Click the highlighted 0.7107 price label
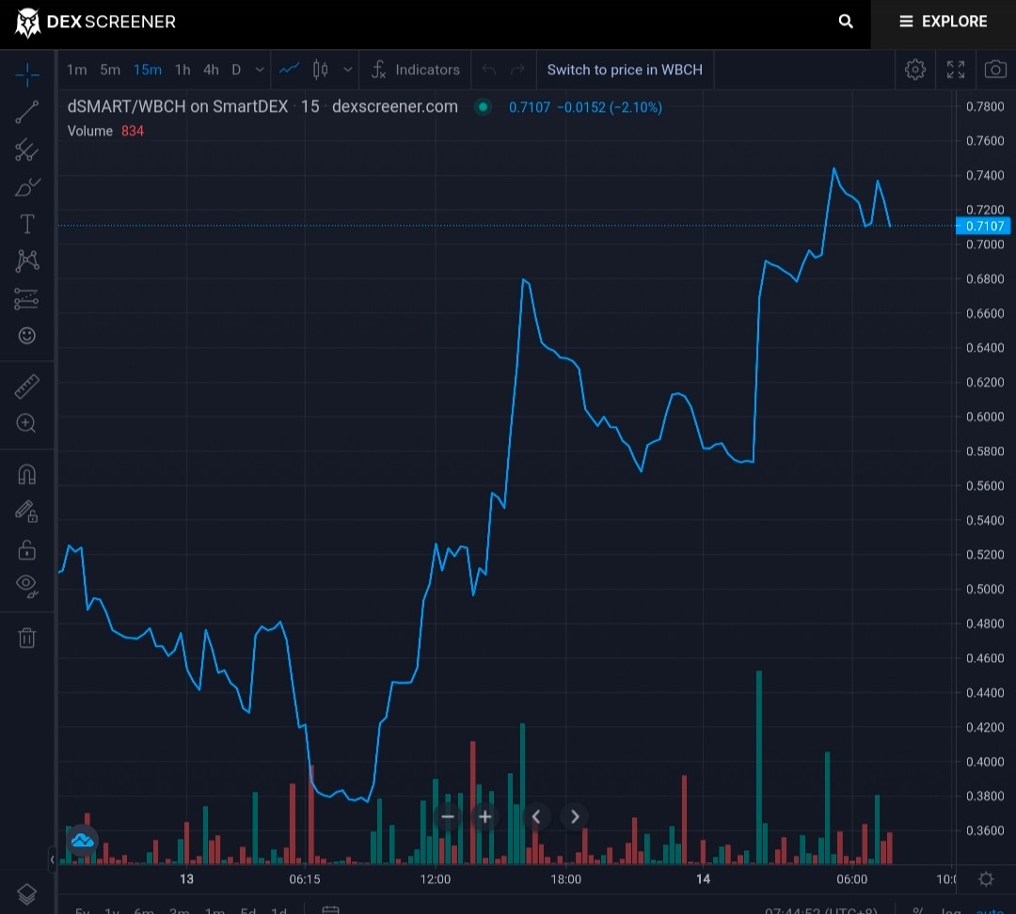 coord(984,226)
